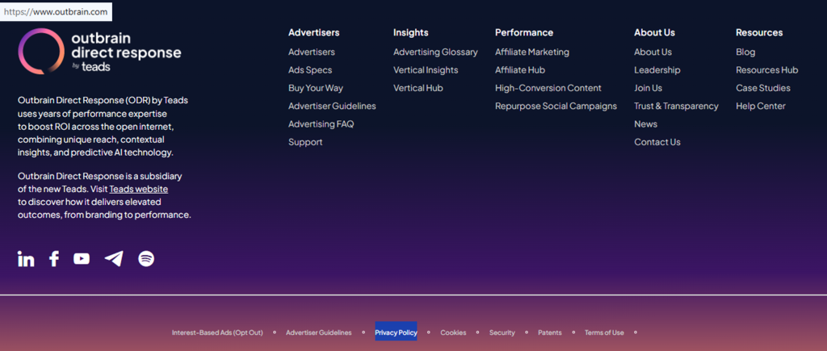This screenshot has height=351, width=827.
Task: Go to Buy Your Way
Action: pyautogui.click(x=316, y=88)
